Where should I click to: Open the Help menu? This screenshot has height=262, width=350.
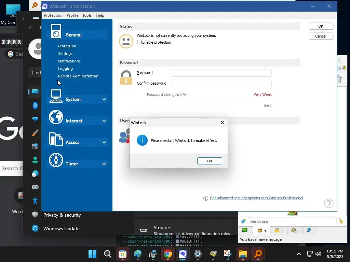point(100,15)
